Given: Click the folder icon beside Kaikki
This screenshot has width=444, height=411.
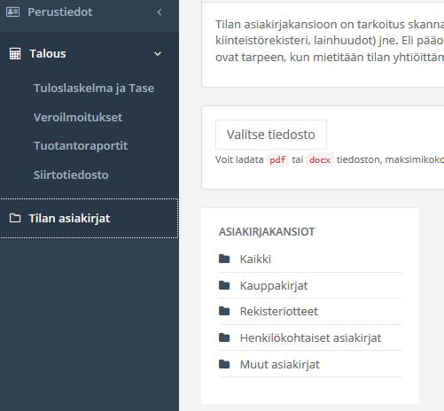Looking at the screenshot, I should 224,259.
